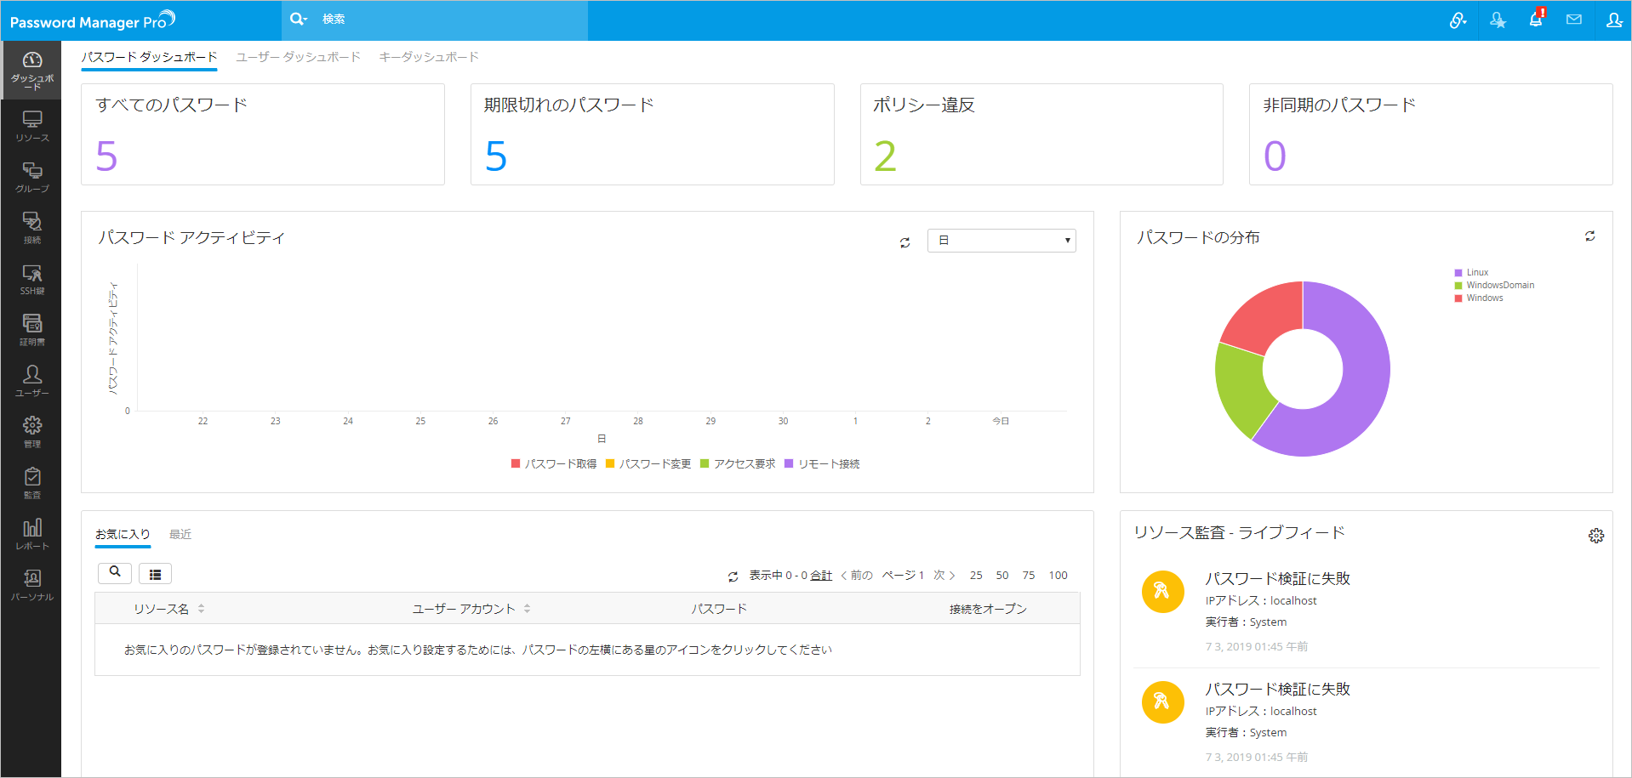The width and height of the screenshot is (1632, 778).
Task: Open the 日 time period dropdown
Action: (1001, 241)
